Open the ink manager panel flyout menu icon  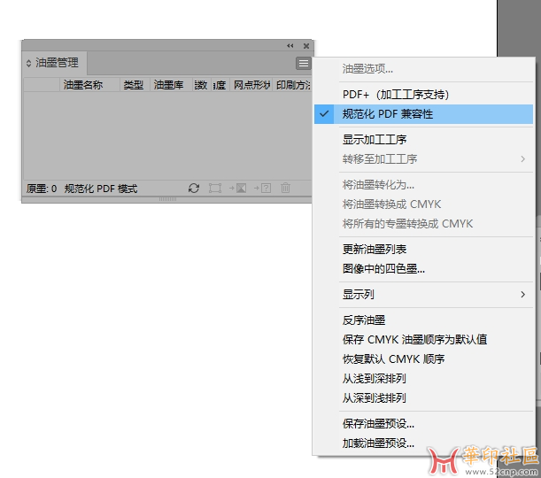click(304, 64)
